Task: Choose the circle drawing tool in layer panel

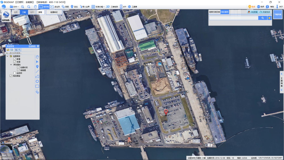Action: (37, 81)
